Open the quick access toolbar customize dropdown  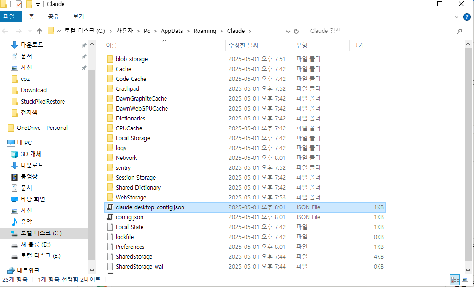38,5
